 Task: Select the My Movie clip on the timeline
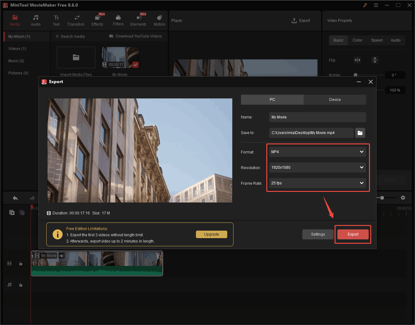click(97, 263)
